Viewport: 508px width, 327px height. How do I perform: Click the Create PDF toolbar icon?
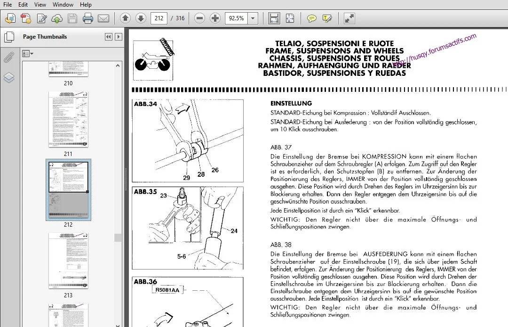tap(26, 18)
